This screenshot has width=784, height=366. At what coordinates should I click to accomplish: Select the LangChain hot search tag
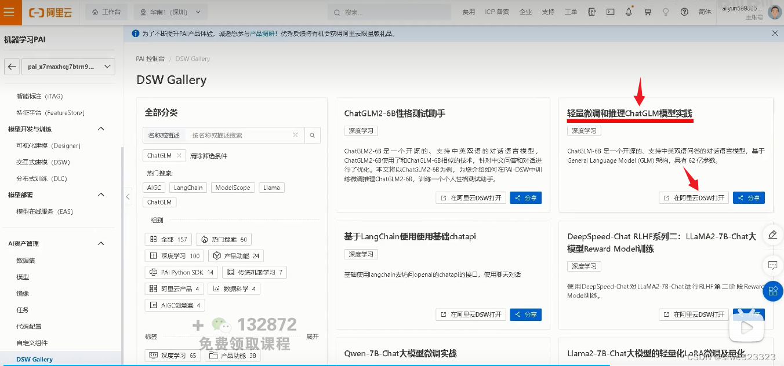[188, 188]
